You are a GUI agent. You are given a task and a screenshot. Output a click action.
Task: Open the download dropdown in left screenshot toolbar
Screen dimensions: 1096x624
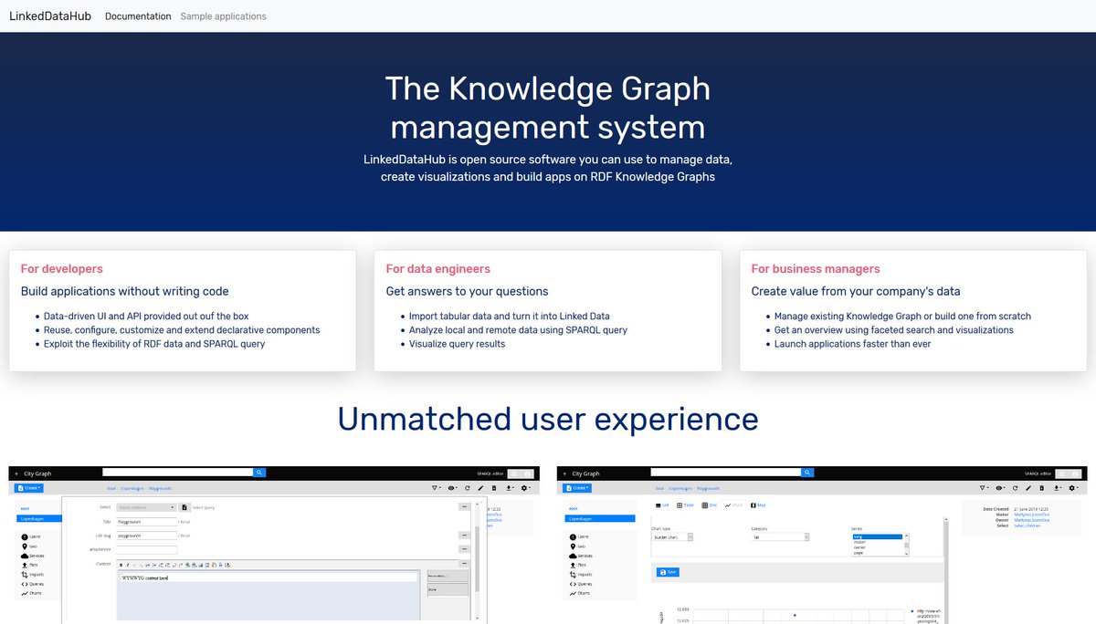pyautogui.click(x=510, y=488)
